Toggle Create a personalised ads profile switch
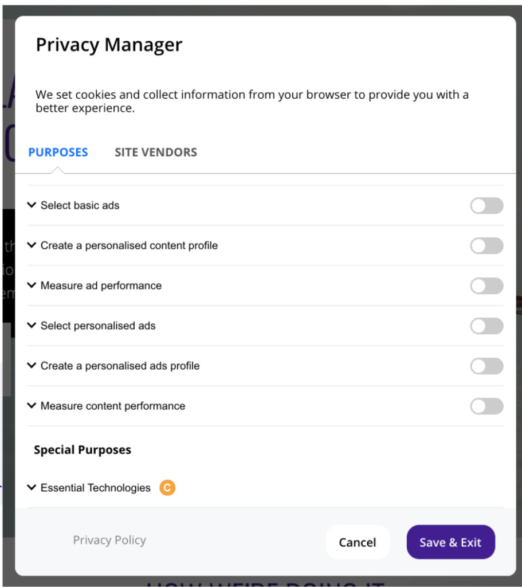 coord(486,366)
